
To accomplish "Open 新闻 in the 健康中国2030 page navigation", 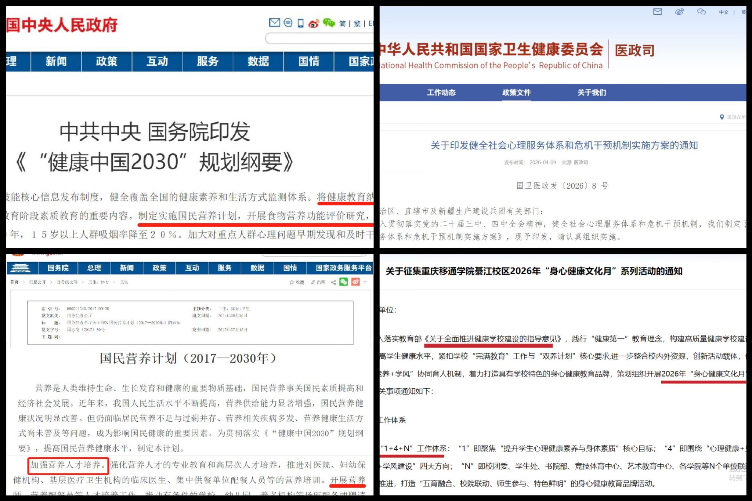I will pos(56,61).
